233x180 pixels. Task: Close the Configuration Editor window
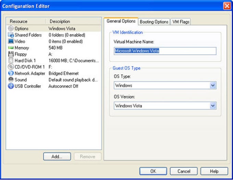[227, 6]
